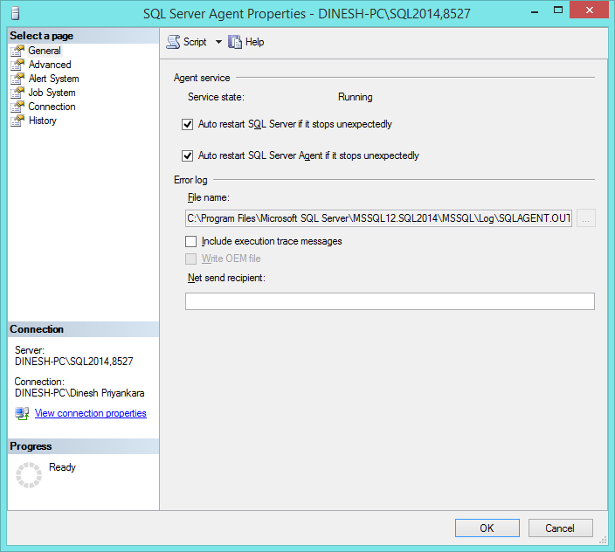Click the Alert System page icon

(x=17, y=79)
